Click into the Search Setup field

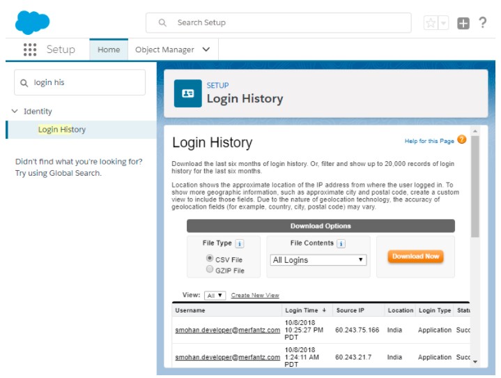coord(279,23)
